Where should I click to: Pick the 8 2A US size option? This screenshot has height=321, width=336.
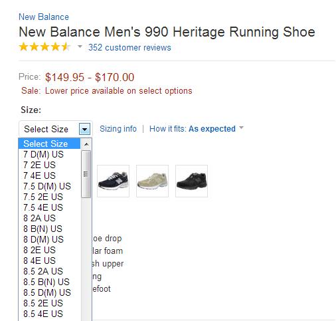coord(50,218)
